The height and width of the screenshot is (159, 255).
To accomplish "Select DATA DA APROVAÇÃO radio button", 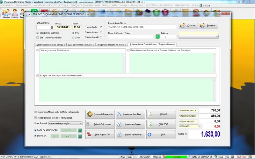I will pyautogui.click(x=35, y=130).
